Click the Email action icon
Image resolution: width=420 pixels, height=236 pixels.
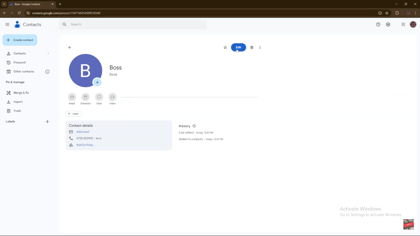pos(72,97)
